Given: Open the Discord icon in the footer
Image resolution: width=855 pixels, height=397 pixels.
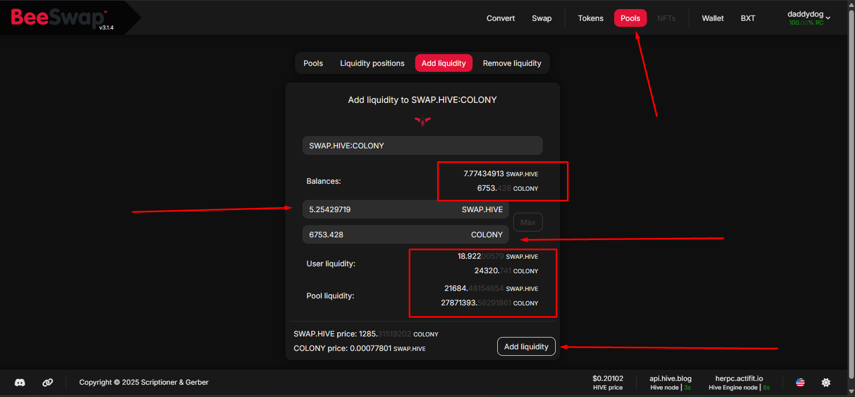Looking at the screenshot, I should (20, 383).
